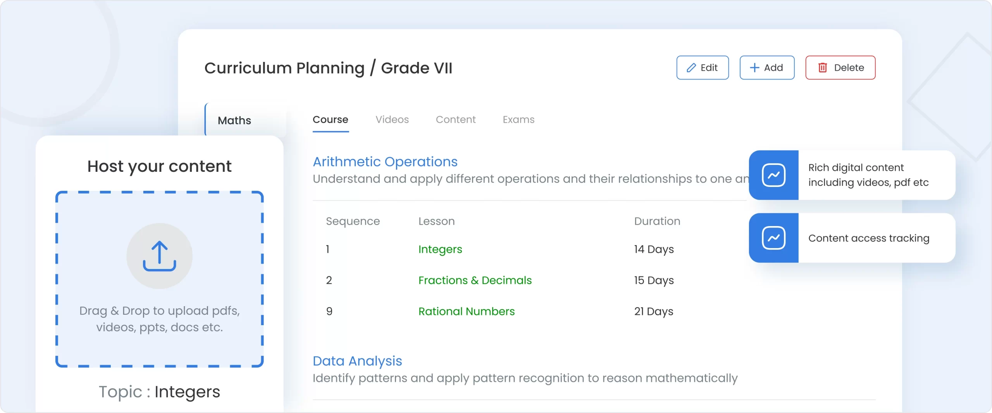Select the Course tab

(330, 120)
